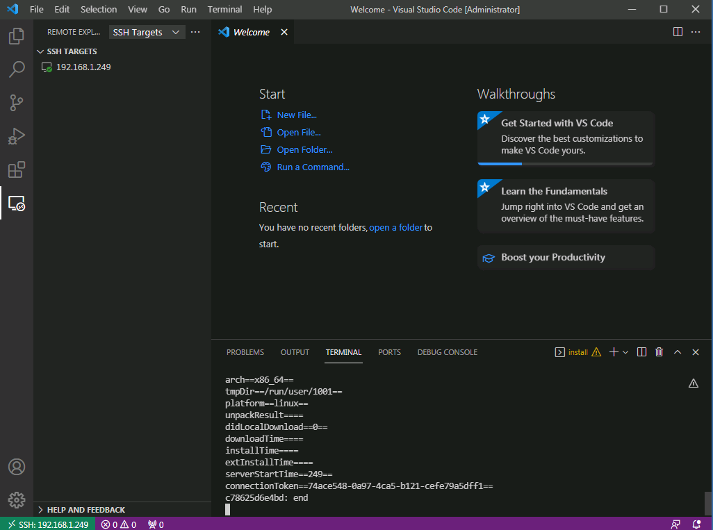The height and width of the screenshot is (530, 713).
Task: Open the Go menu
Action: tap(164, 9)
